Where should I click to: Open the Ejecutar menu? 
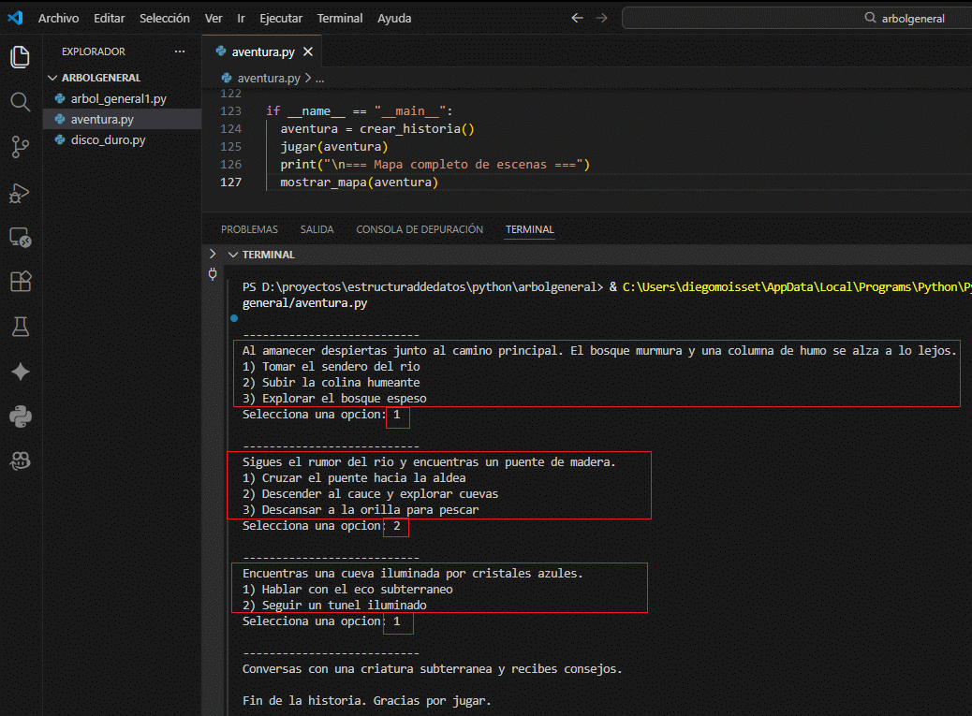pos(280,19)
